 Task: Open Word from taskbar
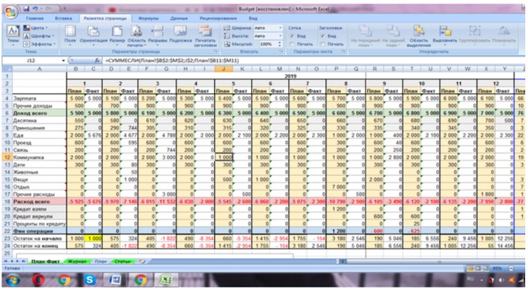(115, 280)
